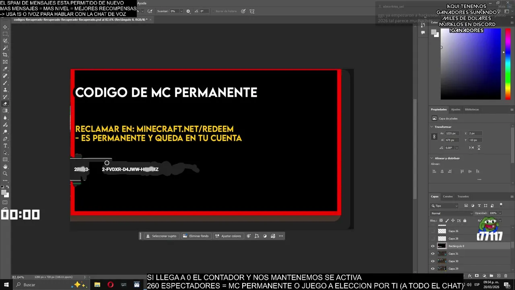Screen dimensions: 515x290
Task: Select the Eyedropper tool
Action: click(5, 69)
